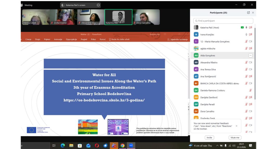Screen dimensions: 266x149
Task: Select Dora Carvalho's video thumbnail
Action: pos(146,17)
